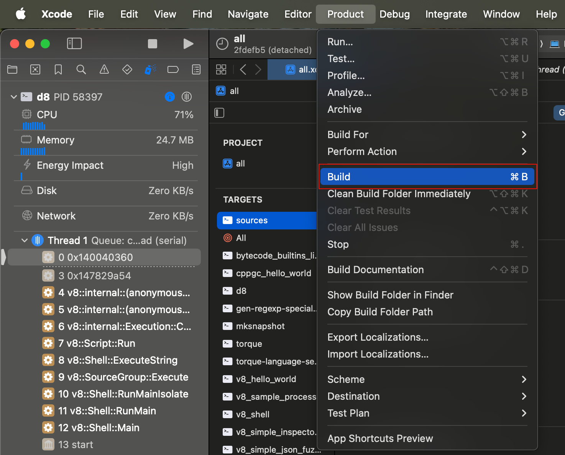
Task: Open the Breakpoint navigator icon
Action: pos(173,69)
